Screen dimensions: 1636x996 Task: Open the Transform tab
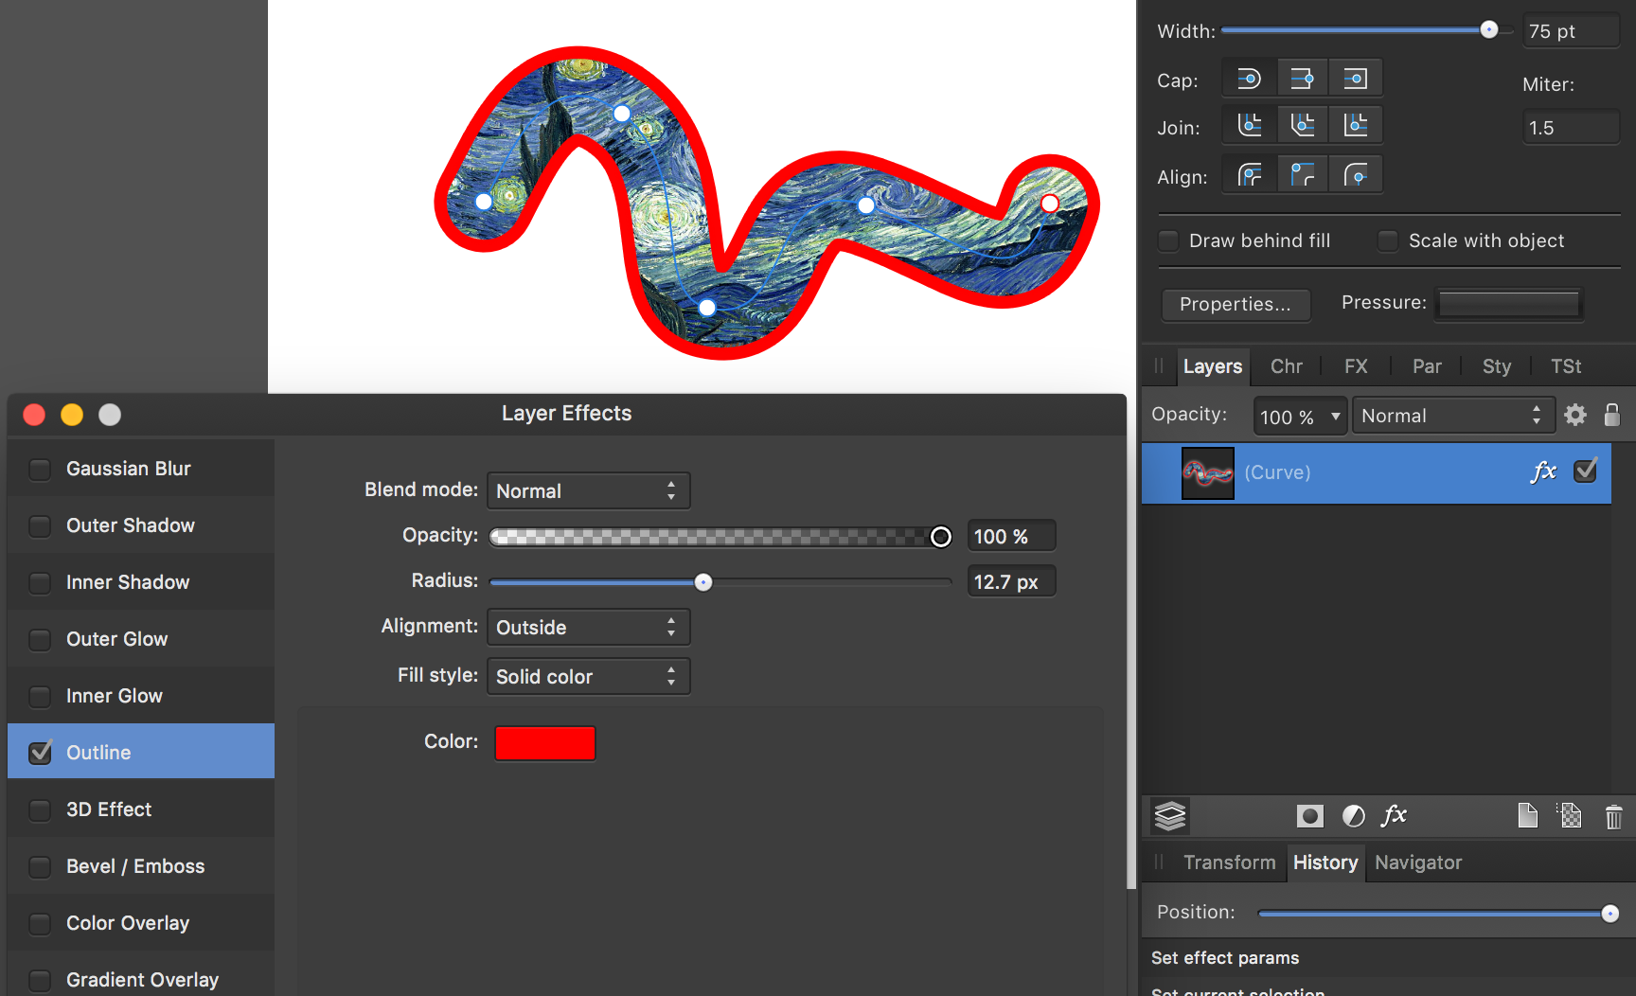1229,863
